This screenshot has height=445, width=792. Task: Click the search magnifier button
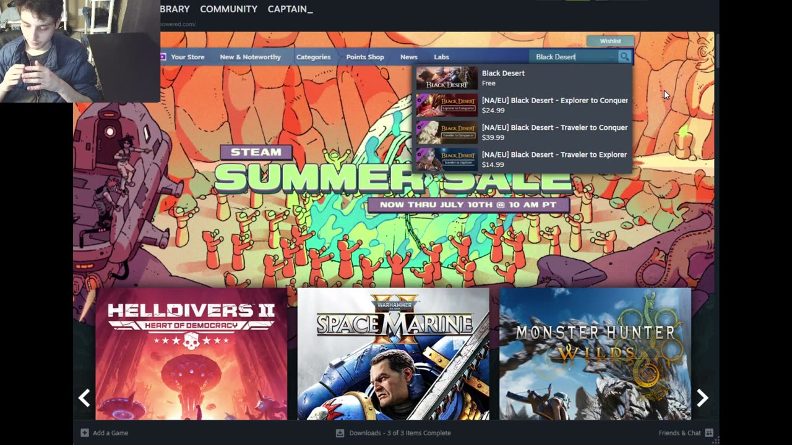[x=624, y=57]
